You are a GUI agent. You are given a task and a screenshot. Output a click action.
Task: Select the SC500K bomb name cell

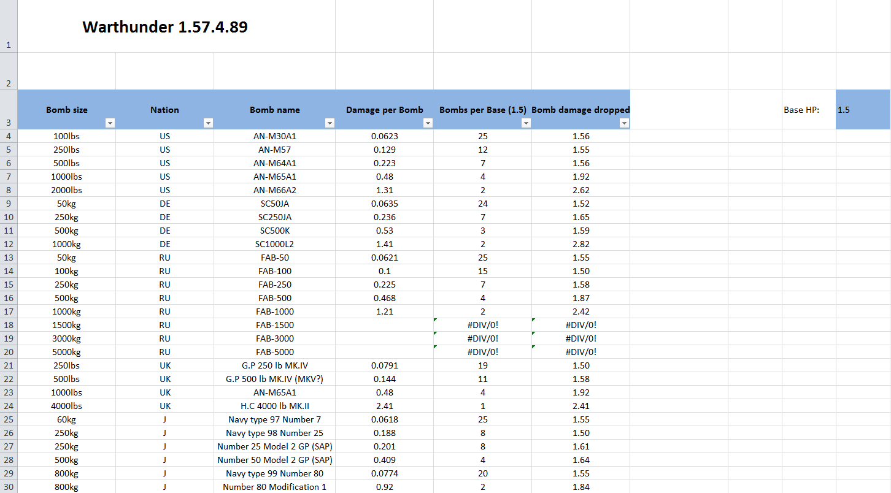[x=274, y=231]
